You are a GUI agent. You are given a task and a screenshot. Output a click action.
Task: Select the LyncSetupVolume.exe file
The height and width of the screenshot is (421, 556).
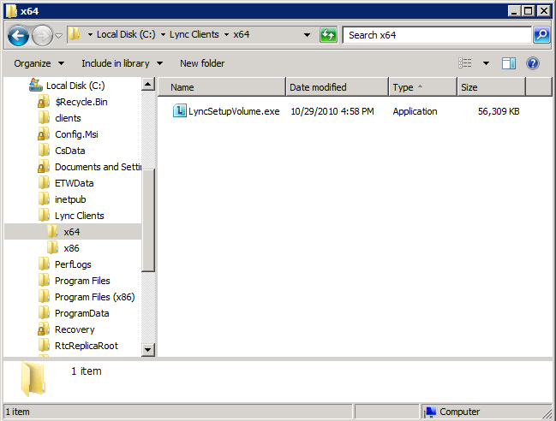234,111
